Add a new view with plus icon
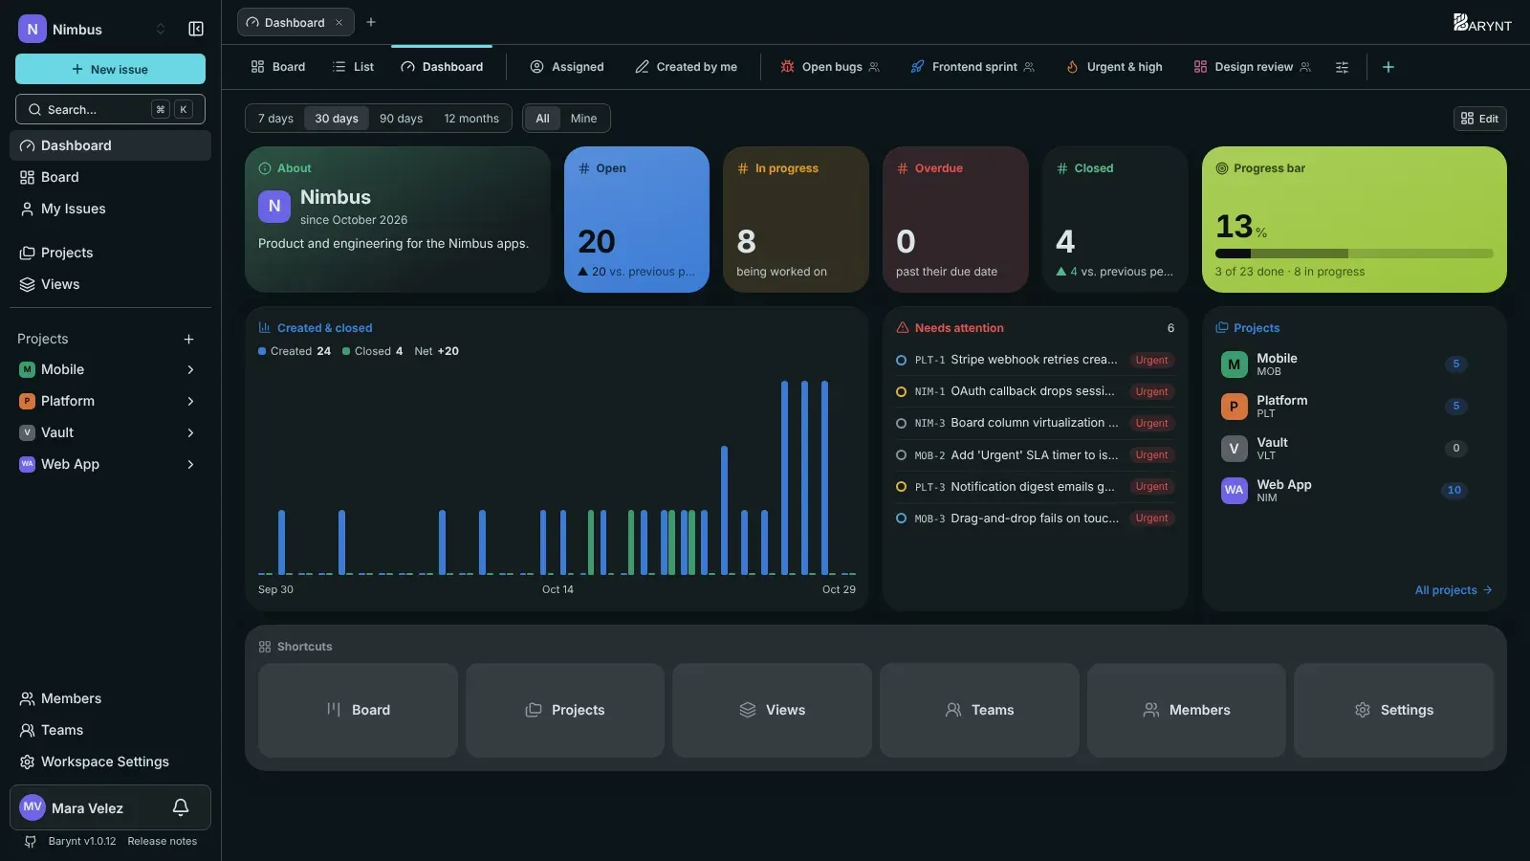 click(1388, 67)
